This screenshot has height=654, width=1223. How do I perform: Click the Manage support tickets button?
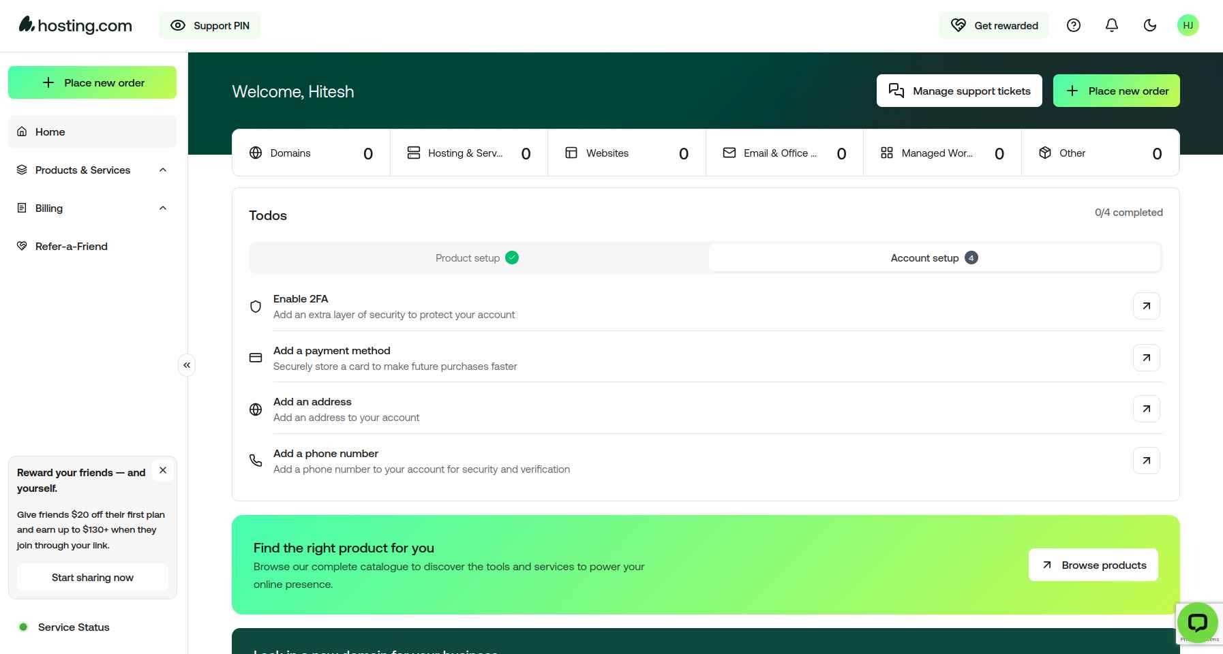(958, 91)
